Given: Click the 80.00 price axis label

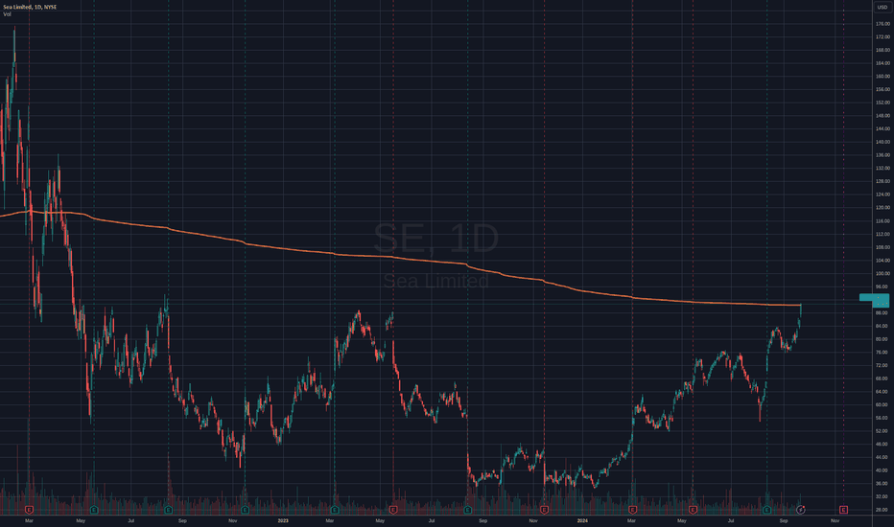Looking at the screenshot, I should click(882, 339).
